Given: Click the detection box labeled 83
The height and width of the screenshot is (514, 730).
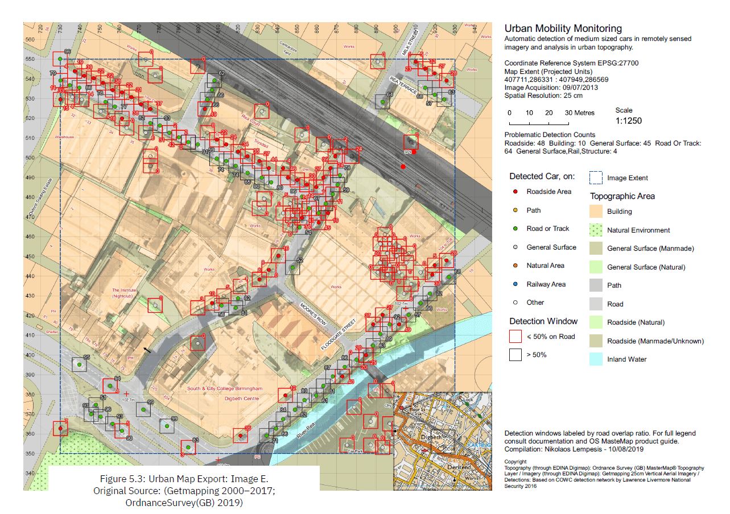Looking at the screenshot, I should pyautogui.click(x=189, y=447).
